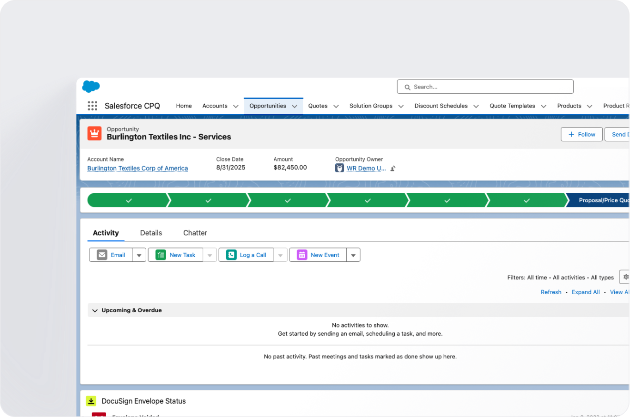The width and height of the screenshot is (630, 417).
Task: Open the Accounts tab dropdown chevron
Action: 236,106
